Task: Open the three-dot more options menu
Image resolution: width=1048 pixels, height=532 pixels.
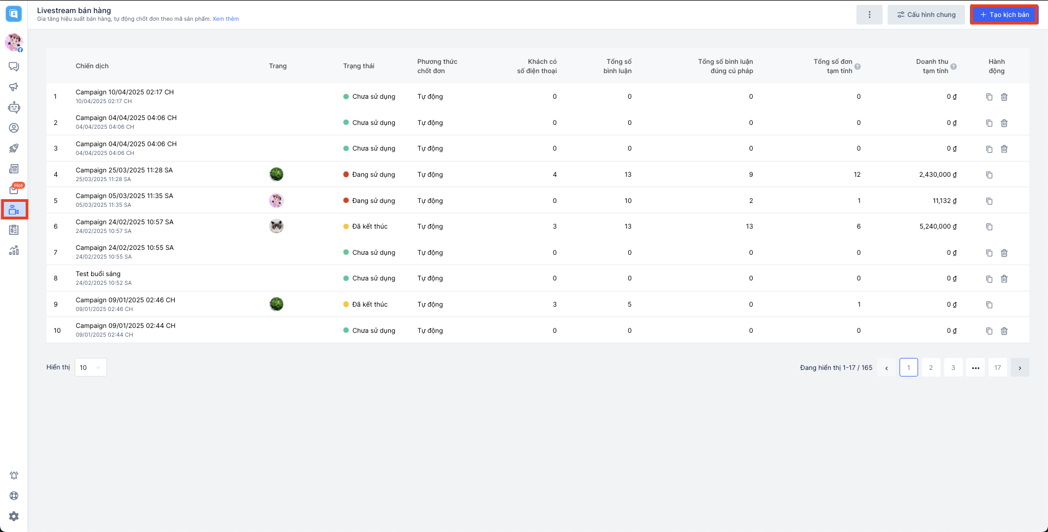Action: pyautogui.click(x=869, y=15)
